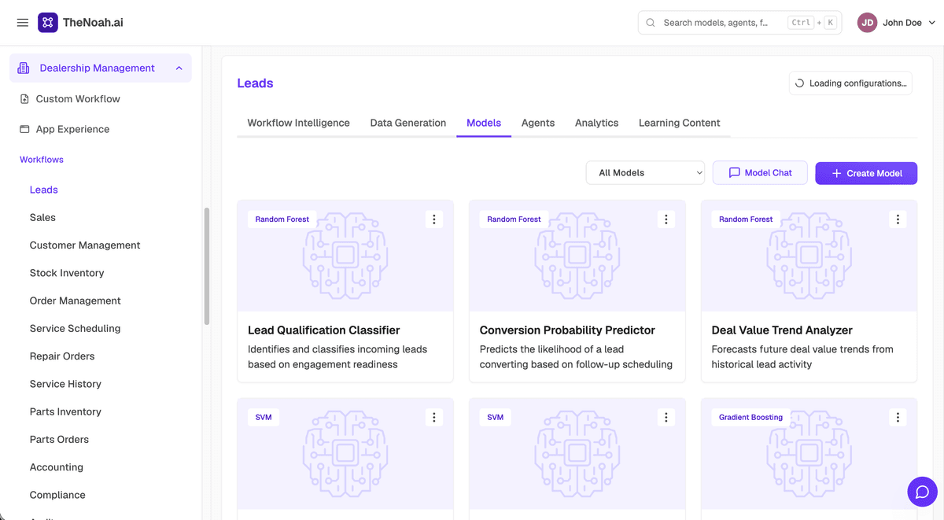Open the Conversion Probability Predictor options menu
This screenshot has height=520, width=944.
click(666, 219)
